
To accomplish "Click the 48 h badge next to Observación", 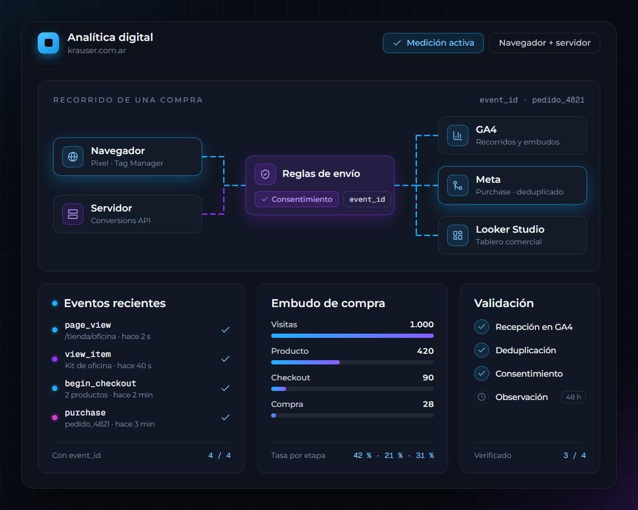I will (574, 397).
